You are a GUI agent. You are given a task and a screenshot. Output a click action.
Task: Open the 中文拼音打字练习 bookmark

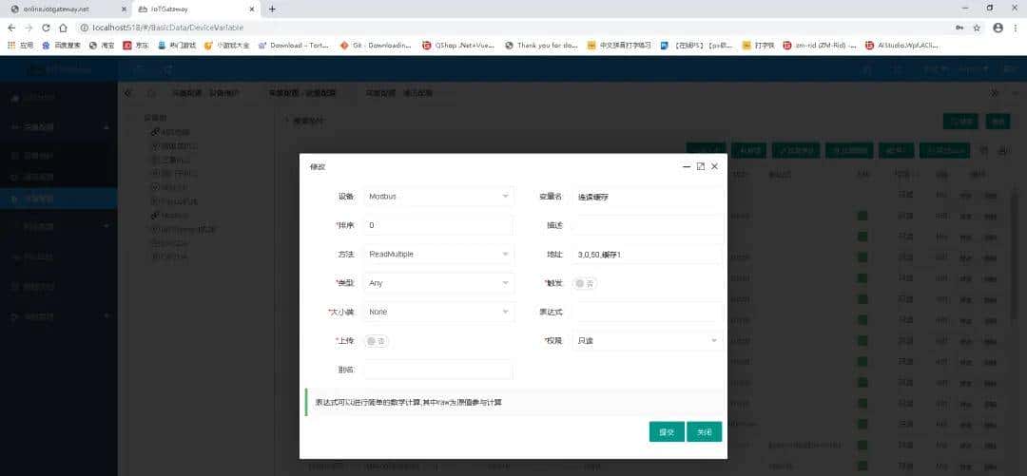pos(620,46)
